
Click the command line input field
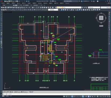(56, 94)
